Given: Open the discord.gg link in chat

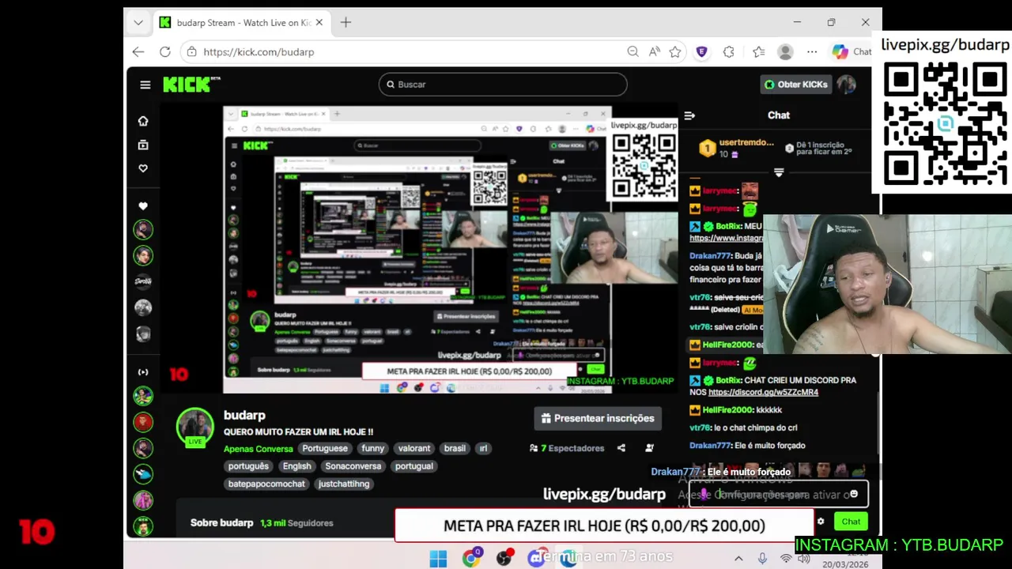Looking at the screenshot, I should [x=763, y=392].
